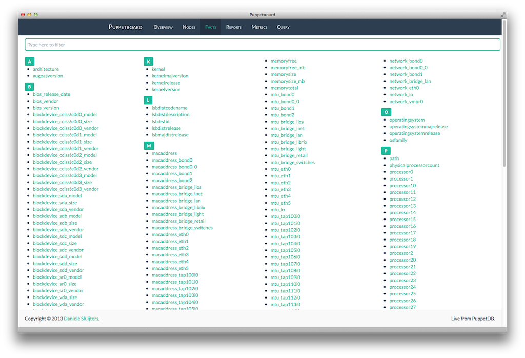Navigate to the Query tab

click(283, 27)
